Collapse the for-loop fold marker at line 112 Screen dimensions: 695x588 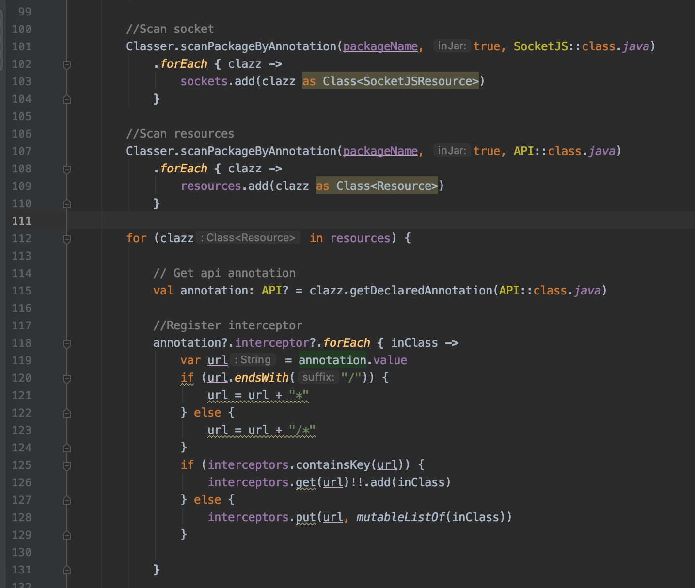[x=67, y=238]
